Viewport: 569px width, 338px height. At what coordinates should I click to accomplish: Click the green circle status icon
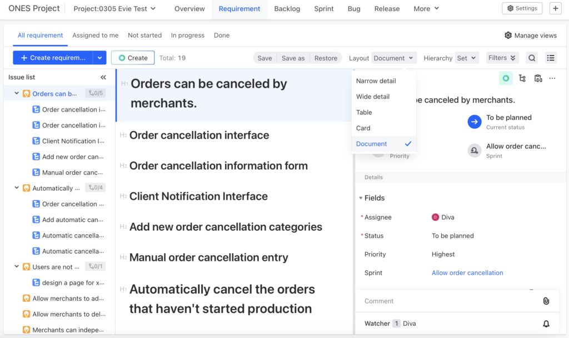point(506,79)
